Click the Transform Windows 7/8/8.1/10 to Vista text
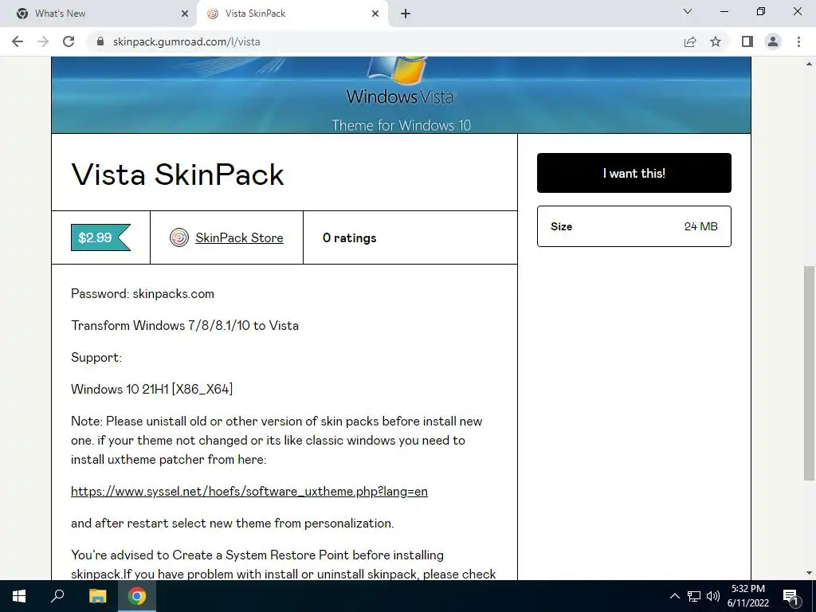The image size is (816, 612). click(x=185, y=326)
